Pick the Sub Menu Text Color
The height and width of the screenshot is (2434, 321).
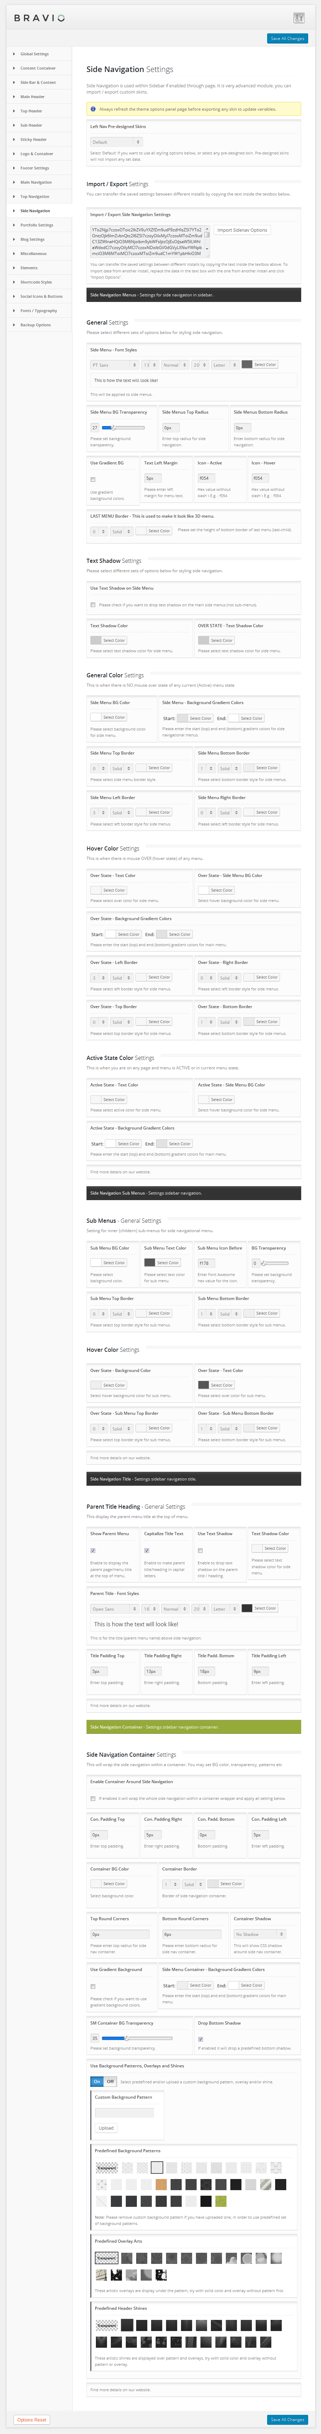tap(162, 1262)
